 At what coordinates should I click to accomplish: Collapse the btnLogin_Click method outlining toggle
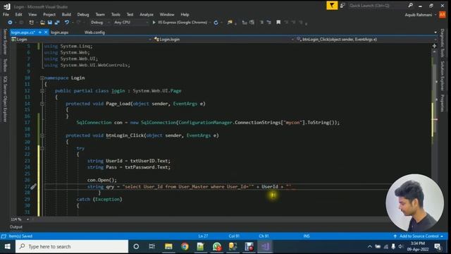pyautogui.click(x=42, y=135)
